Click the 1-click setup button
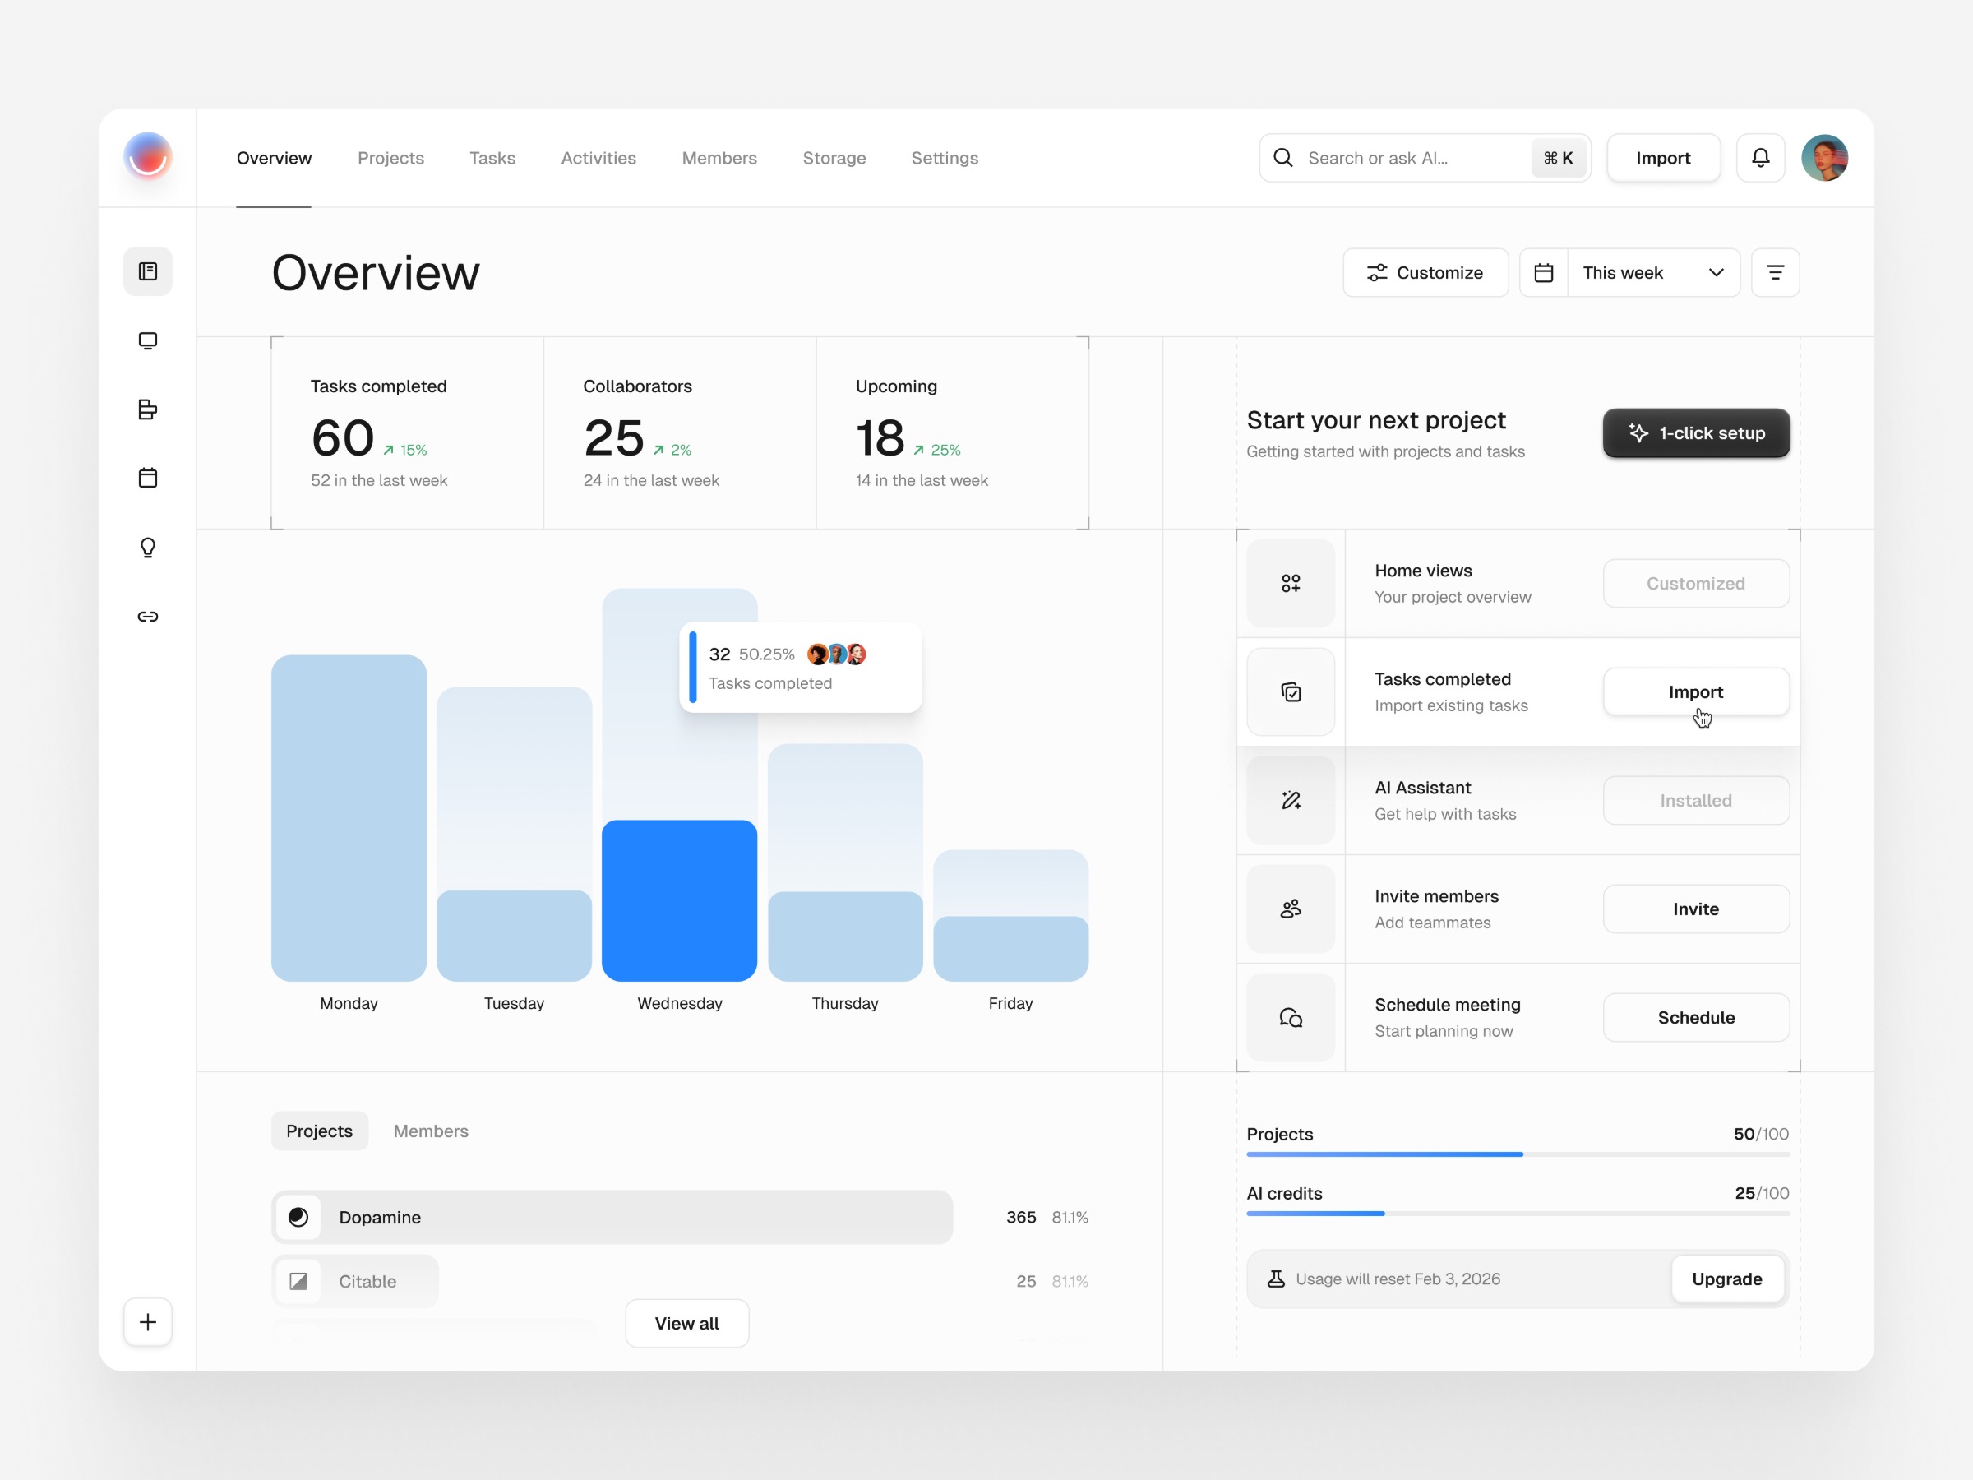Image resolution: width=1973 pixels, height=1480 pixels. coord(1696,432)
